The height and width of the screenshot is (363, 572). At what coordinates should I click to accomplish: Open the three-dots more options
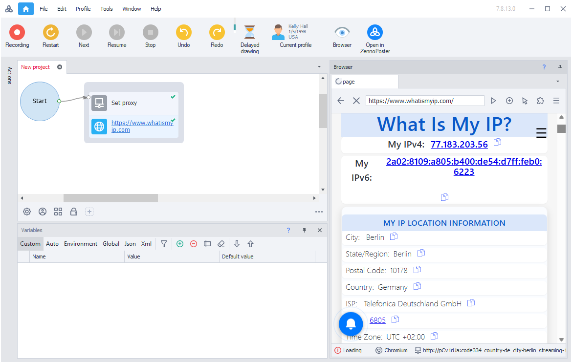click(319, 212)
